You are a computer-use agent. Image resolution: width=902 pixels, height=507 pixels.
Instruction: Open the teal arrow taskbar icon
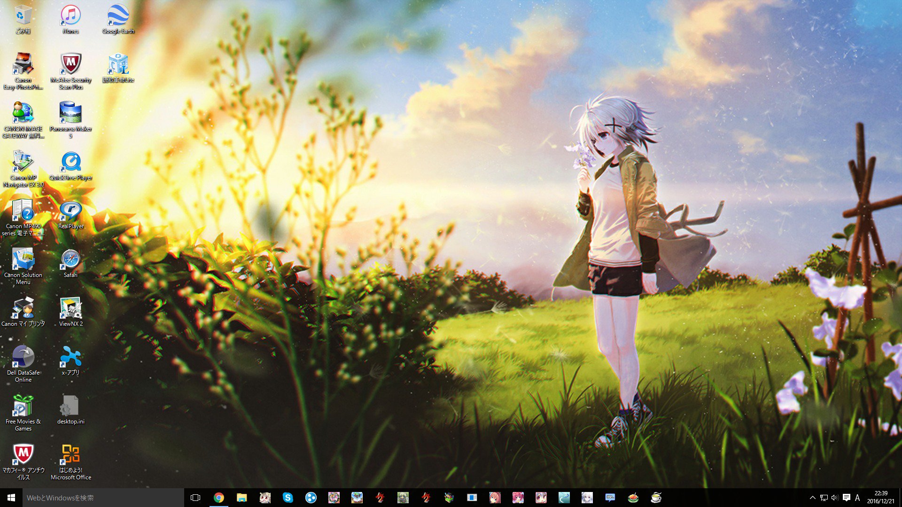point(564,498)
